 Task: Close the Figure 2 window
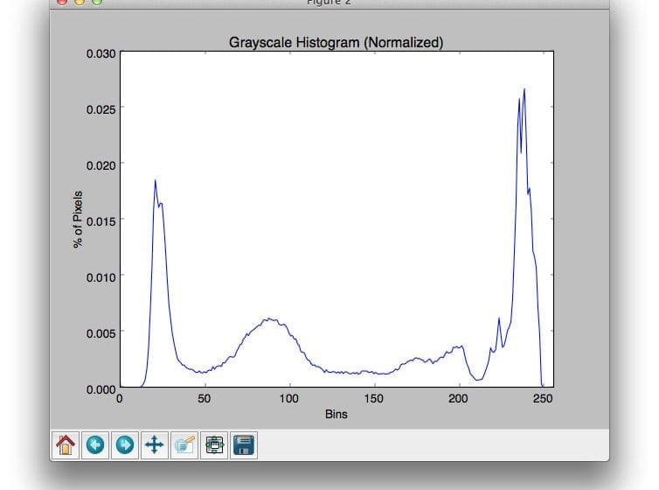point(61,3)
